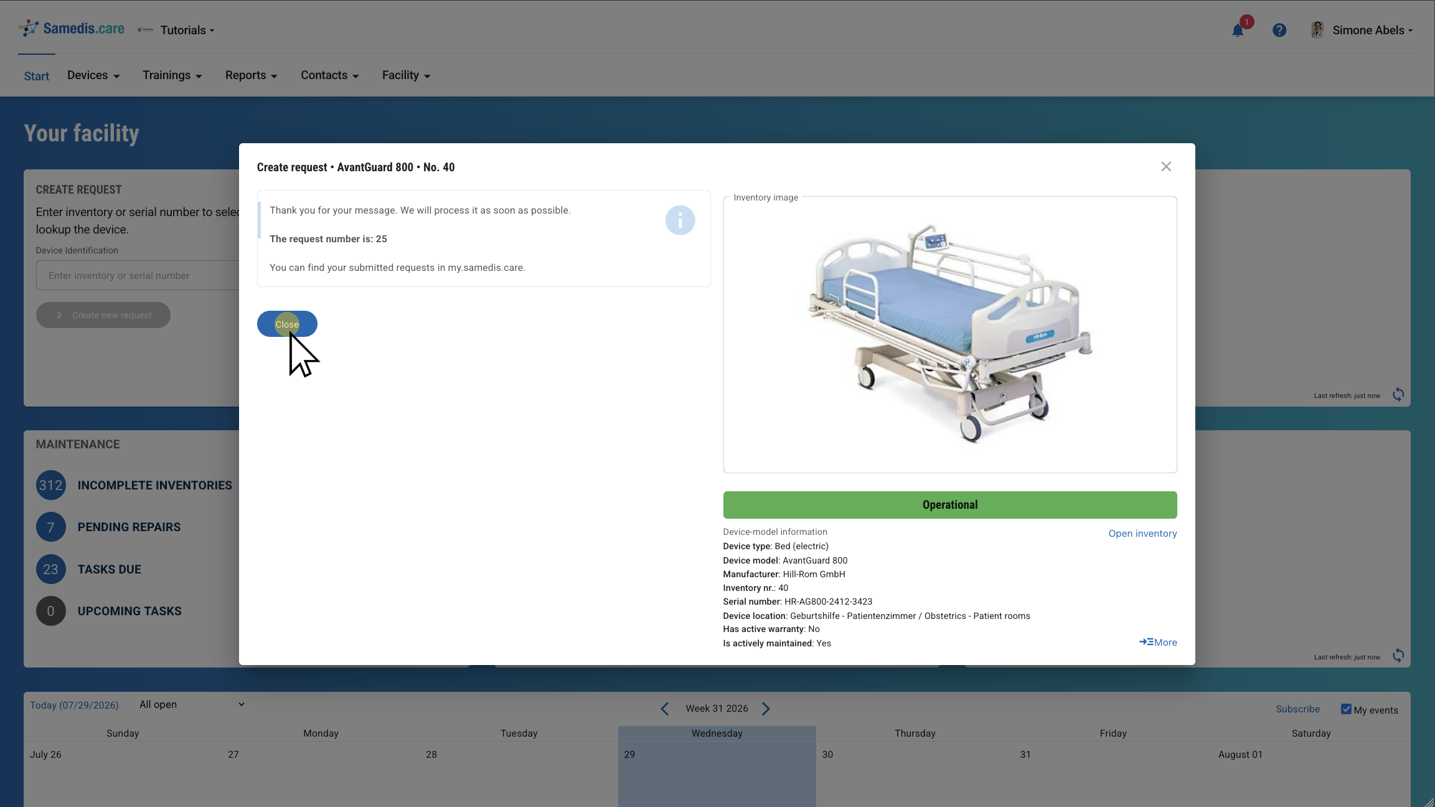Click Simone Abels profile avatar
Viewport: 1435px width, 807px height.
pyautogui.click(x=1317, y=30)
